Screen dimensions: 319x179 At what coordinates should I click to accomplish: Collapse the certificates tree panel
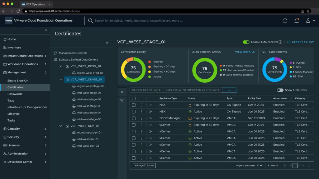[x=107, y=43]
